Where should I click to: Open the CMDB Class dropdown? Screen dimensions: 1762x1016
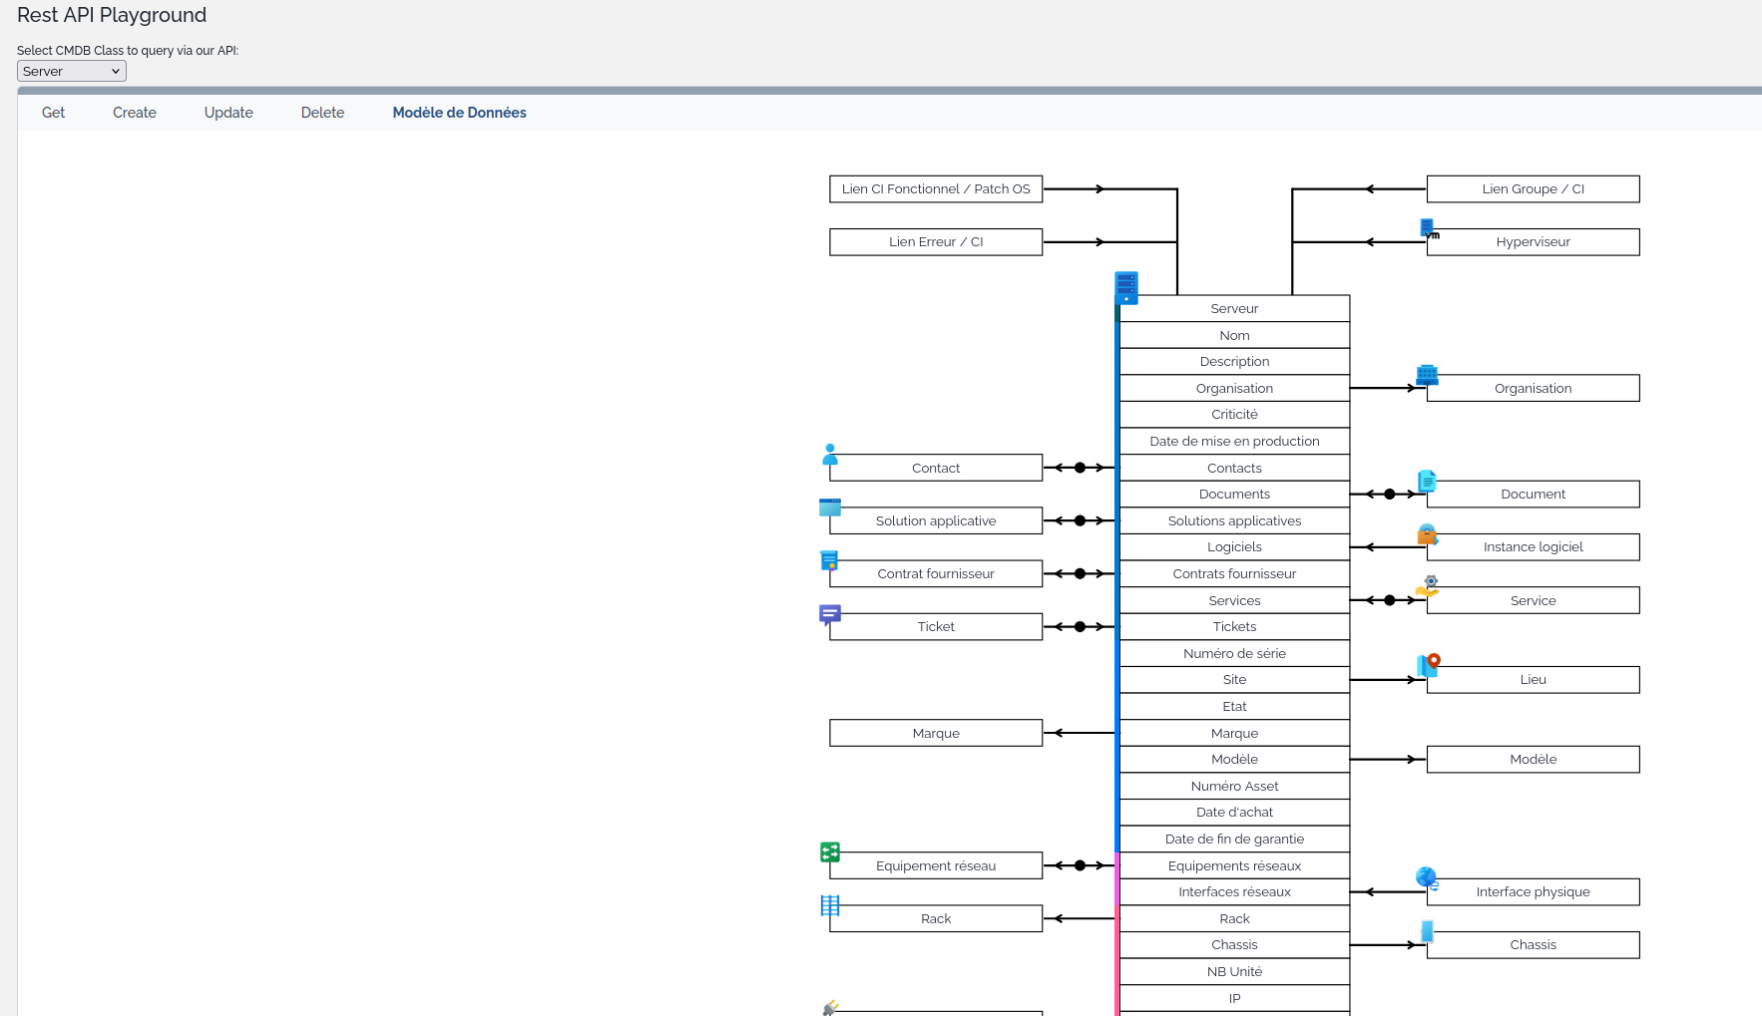72,71
